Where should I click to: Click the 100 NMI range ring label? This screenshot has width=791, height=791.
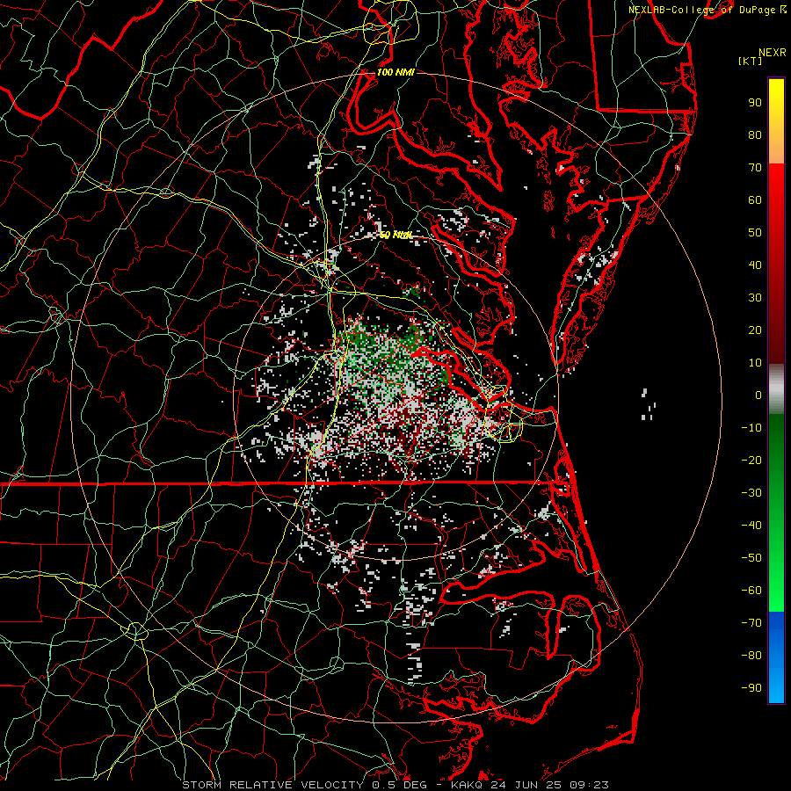(395, 72)
